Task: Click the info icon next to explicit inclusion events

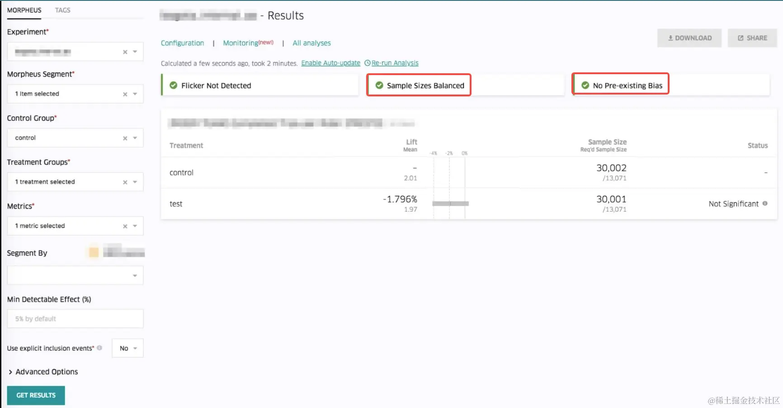Action: 99,348
